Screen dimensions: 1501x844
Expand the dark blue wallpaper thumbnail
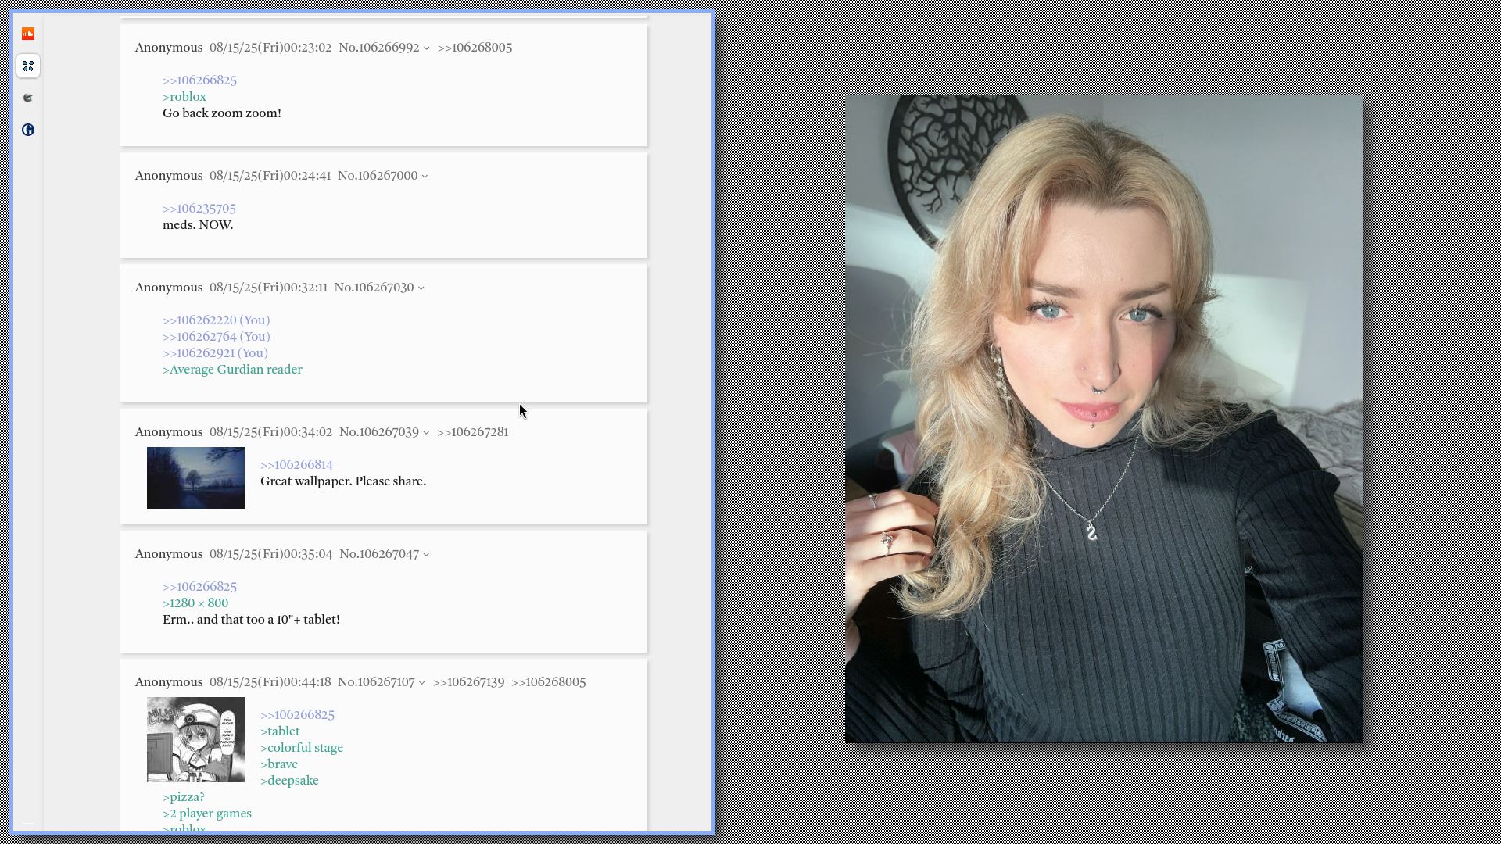195,477
